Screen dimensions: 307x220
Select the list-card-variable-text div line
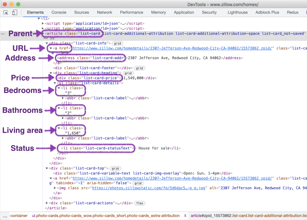(x=143, y=173)
